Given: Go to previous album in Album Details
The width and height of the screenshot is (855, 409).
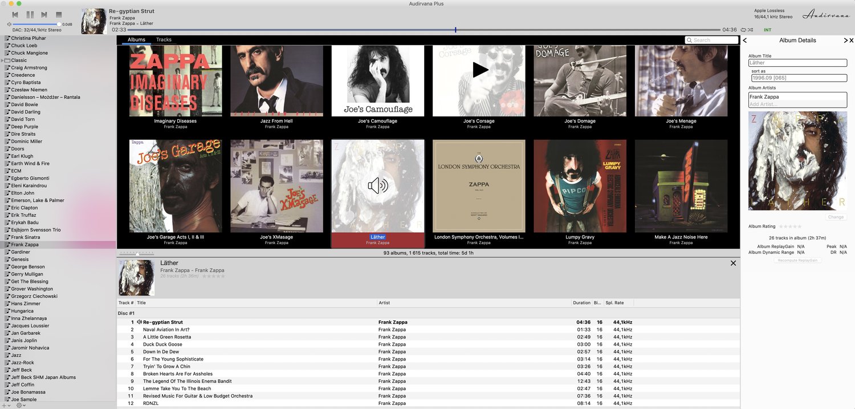Looking at the screenshot, I should [745, 41].
